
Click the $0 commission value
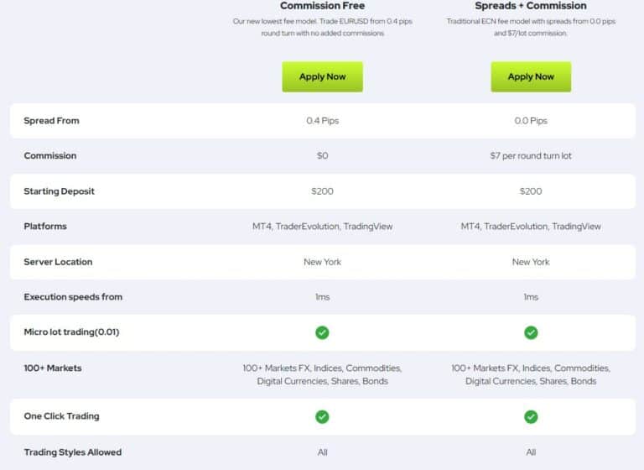(322, 156)
